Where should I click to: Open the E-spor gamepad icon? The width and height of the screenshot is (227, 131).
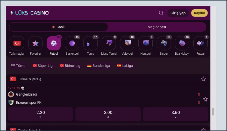click(164, 43)
